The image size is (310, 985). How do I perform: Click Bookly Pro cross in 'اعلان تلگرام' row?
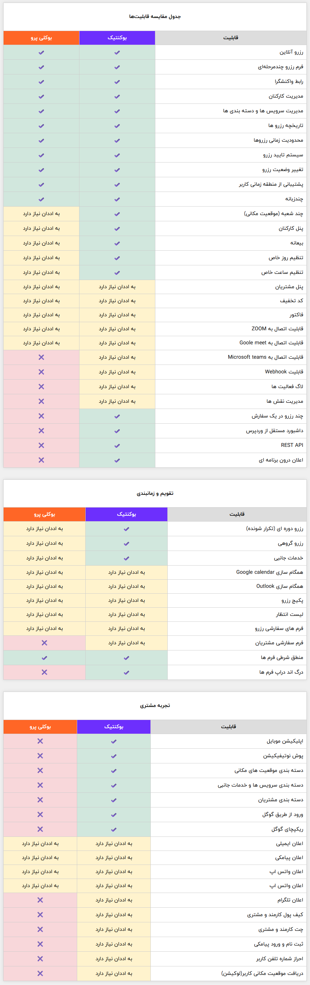[40, 900]
